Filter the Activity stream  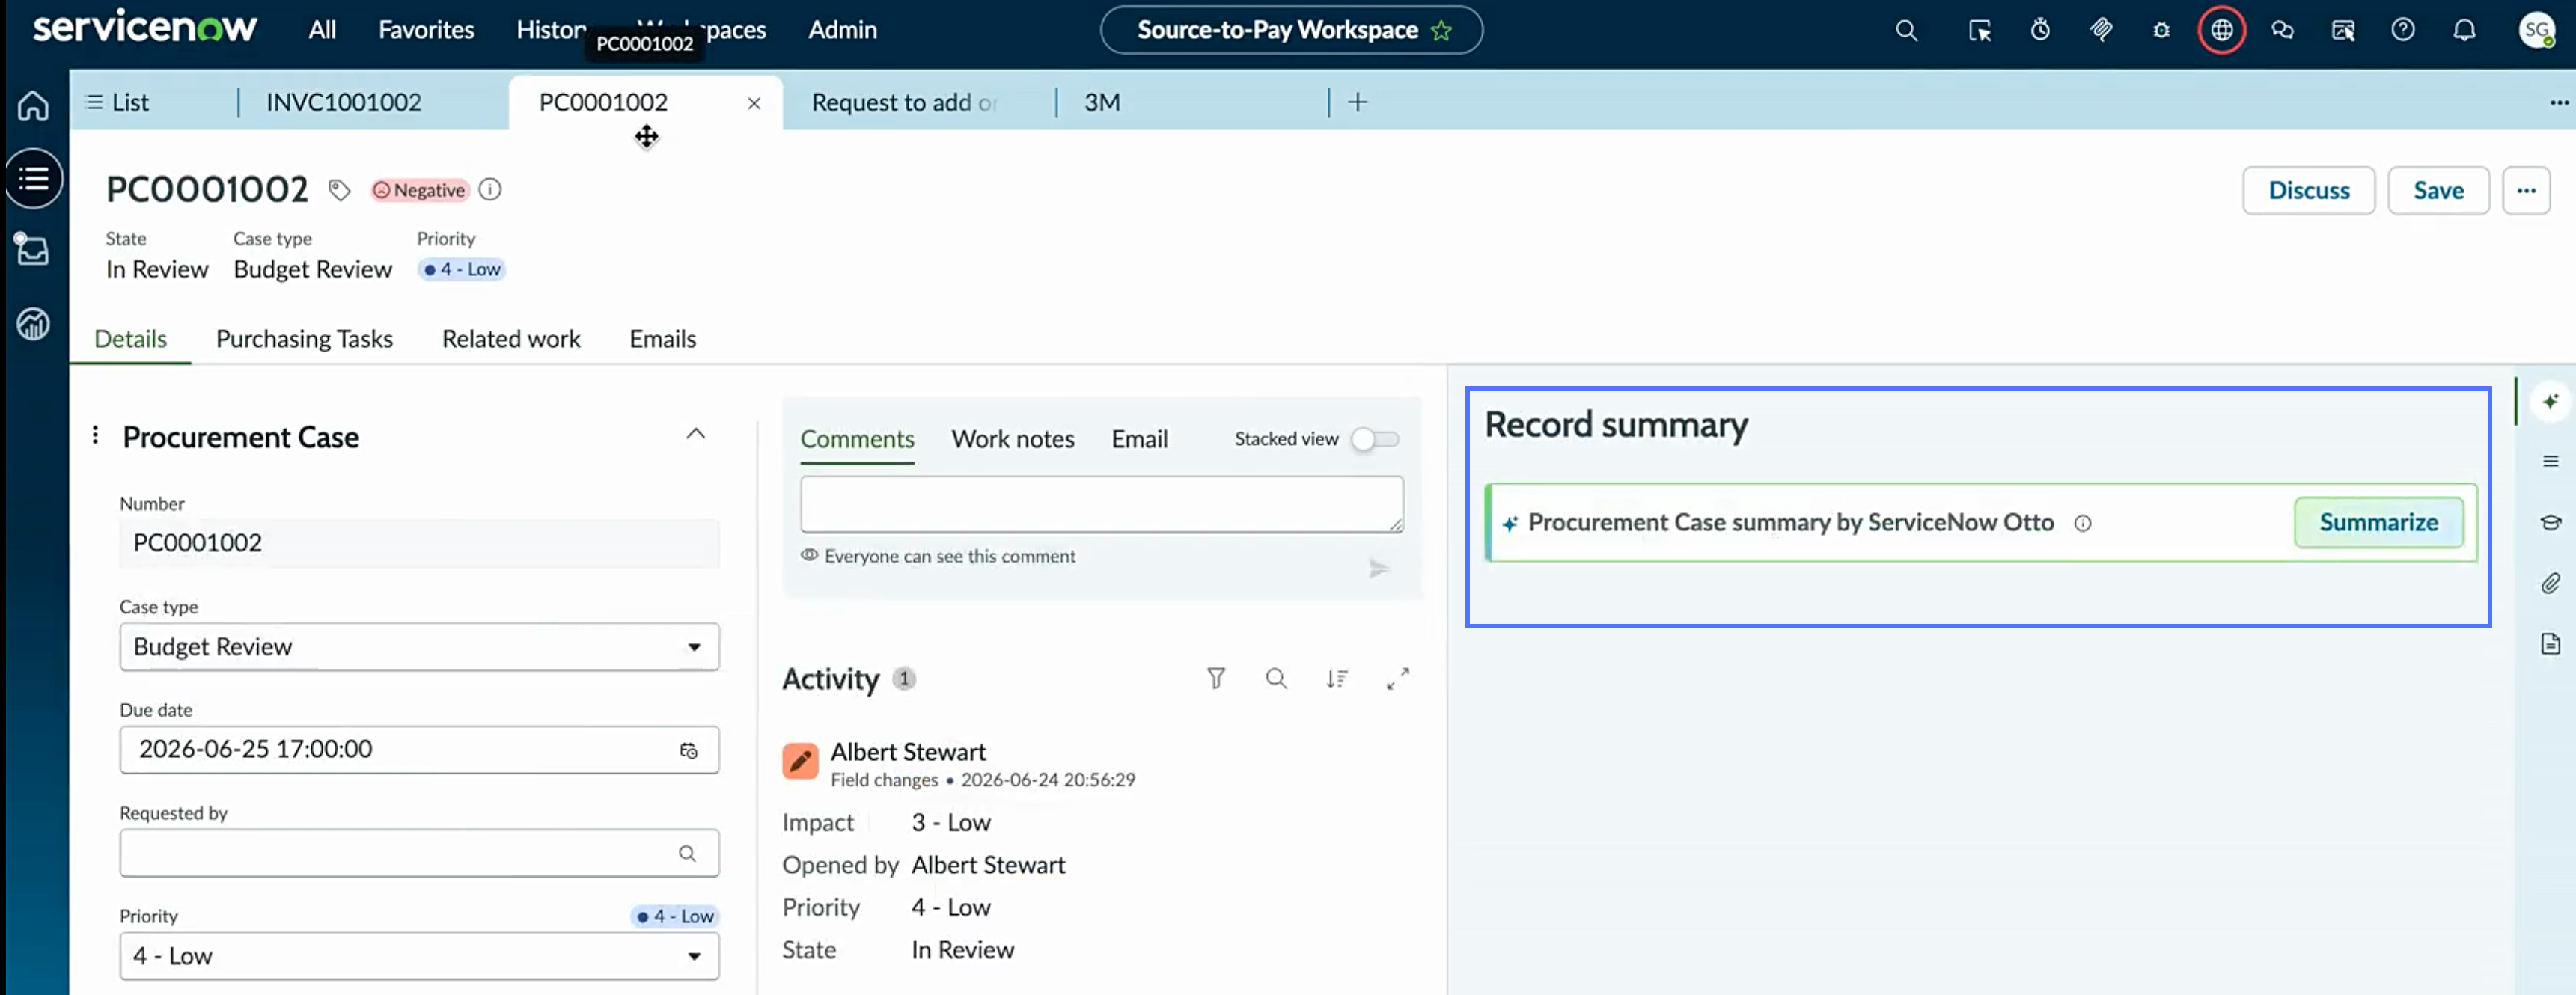pos(1215,679)
